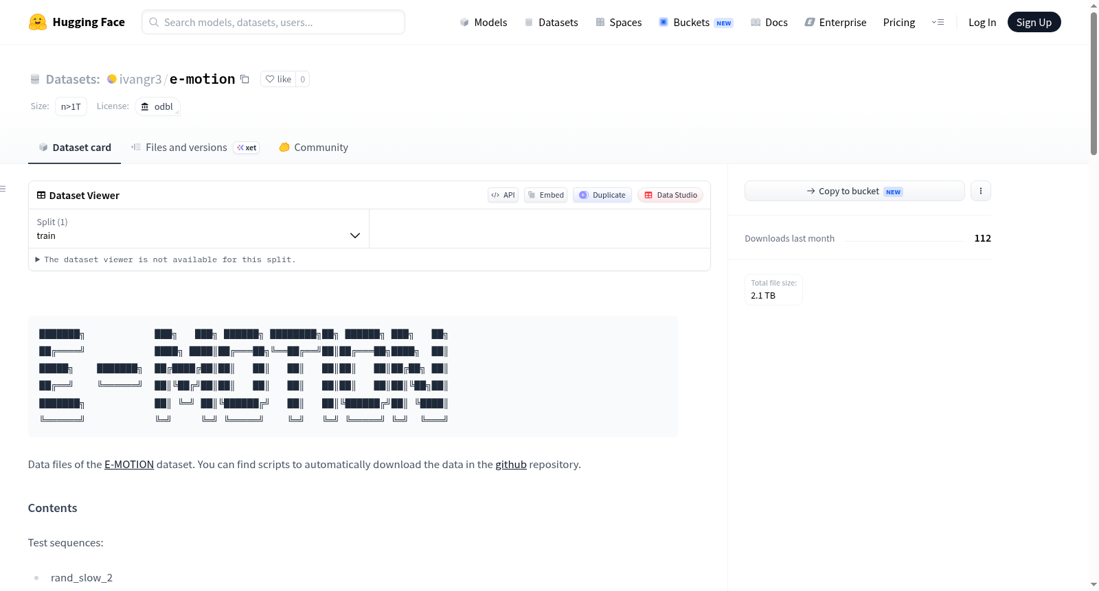Screen dimensions: 1099x591
Task: Click the page vertical scrollbar thumb
Action: [1094, 82]
